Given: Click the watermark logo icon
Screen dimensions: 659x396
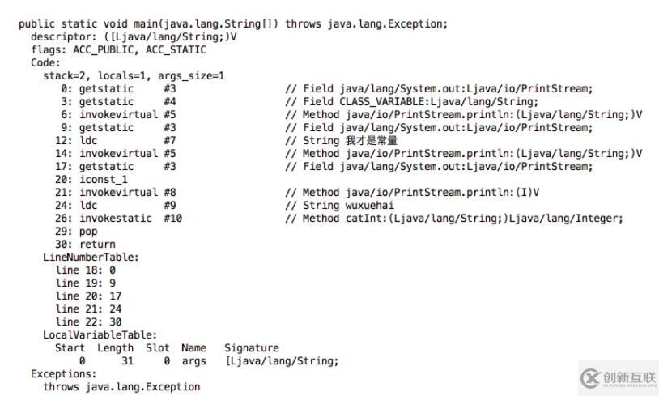Looking at the screenshot, I should pos(590,378).
